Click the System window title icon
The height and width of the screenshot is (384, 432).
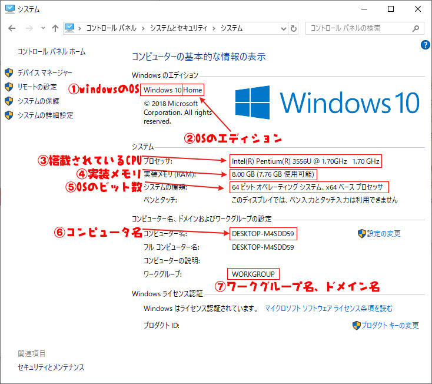(x=9, y=9)
